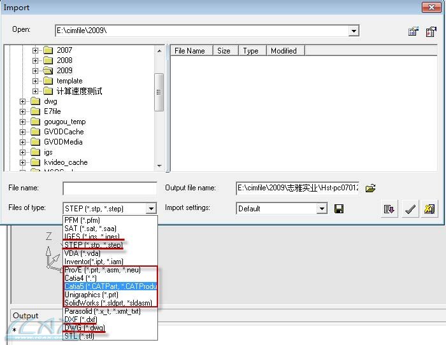Expand the gougou_temp folder node
Image resolution: width=446 pixels, height=345 pixels.
coord(22,122)
